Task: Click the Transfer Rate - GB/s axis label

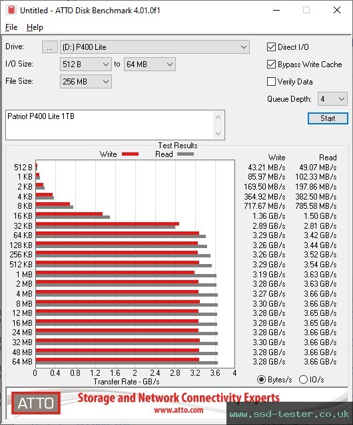Action: tap(127, 382)
